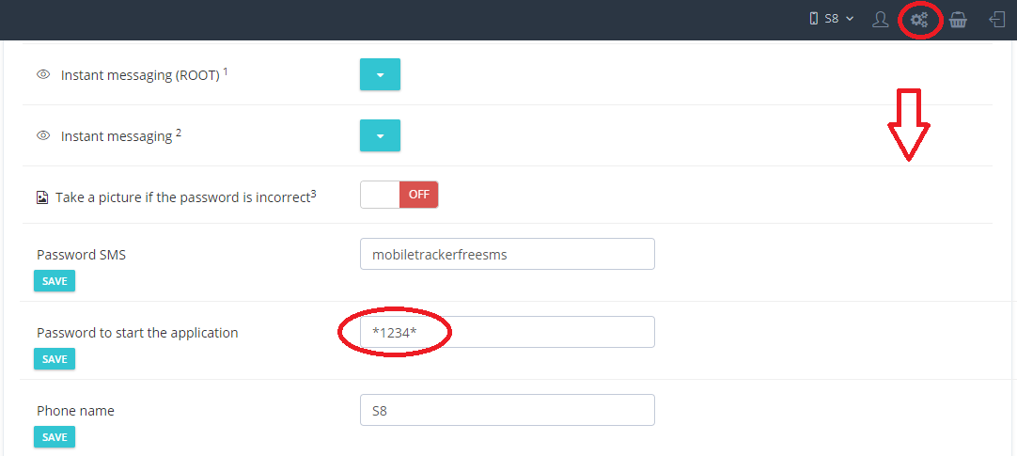Screen dimensions: 1017x456
Task: Open the S8 device selector dropdown
Action: tap(832, 19)
